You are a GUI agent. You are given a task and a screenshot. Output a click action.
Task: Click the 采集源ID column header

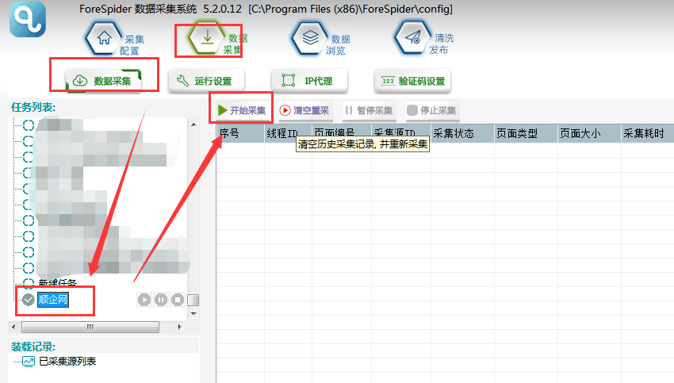(x=401, y=134)
